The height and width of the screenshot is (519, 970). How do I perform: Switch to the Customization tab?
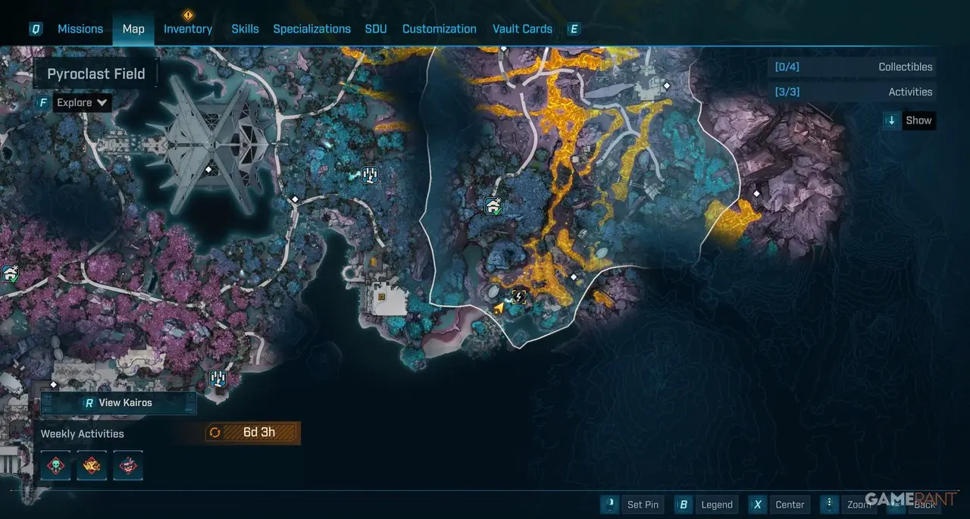[440, 29]
